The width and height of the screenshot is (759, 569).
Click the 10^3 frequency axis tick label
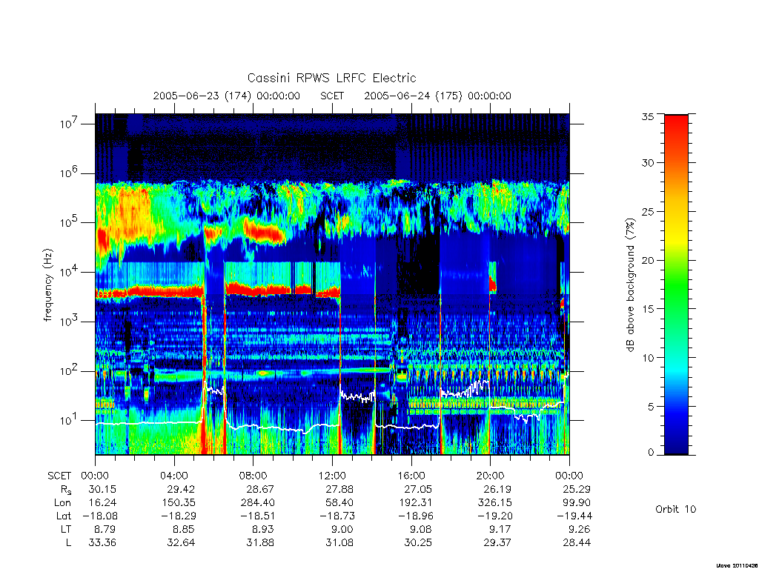coord(69,322)
